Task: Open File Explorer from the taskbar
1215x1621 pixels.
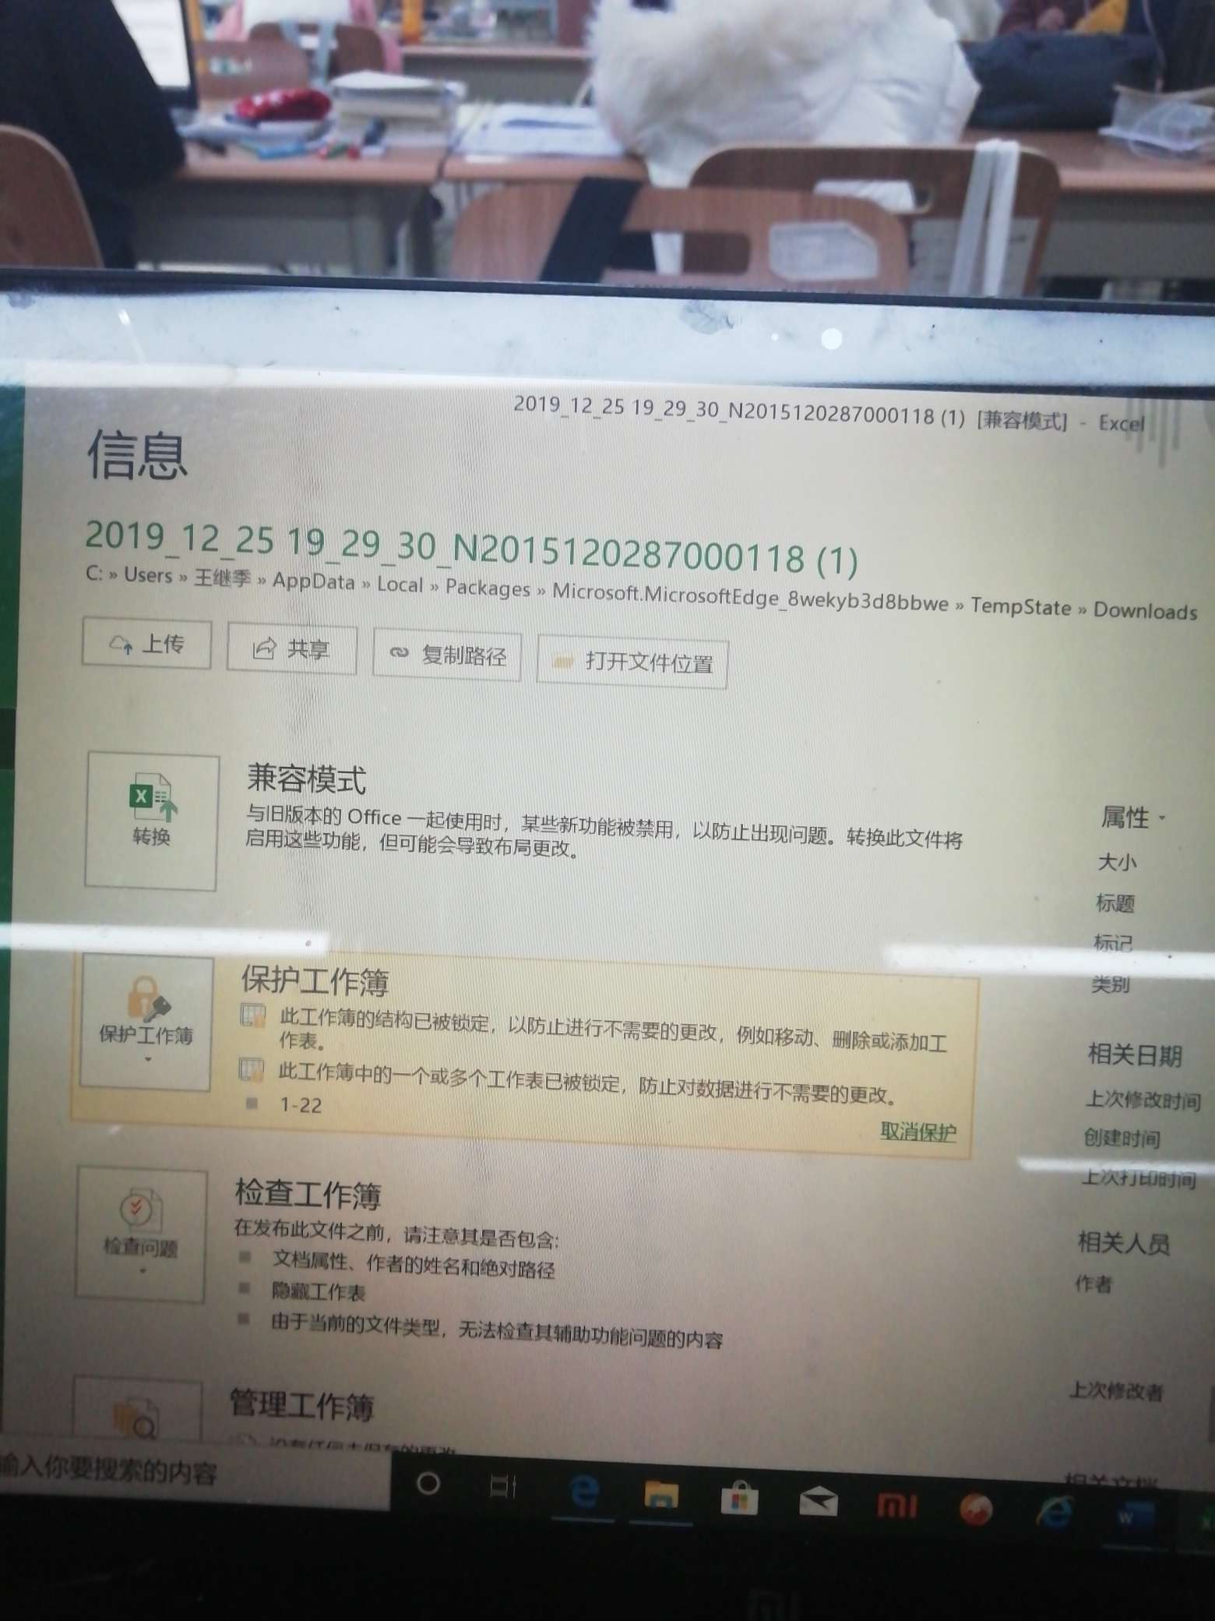Action: [x=661, y=1496]
